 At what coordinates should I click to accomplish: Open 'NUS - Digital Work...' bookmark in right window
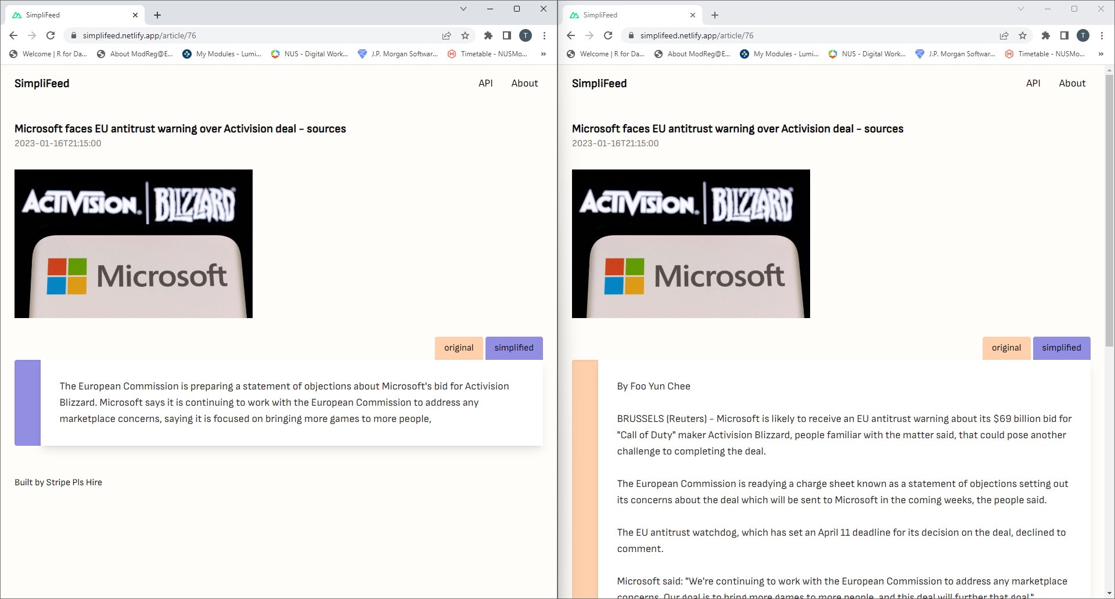pos(867,54)
